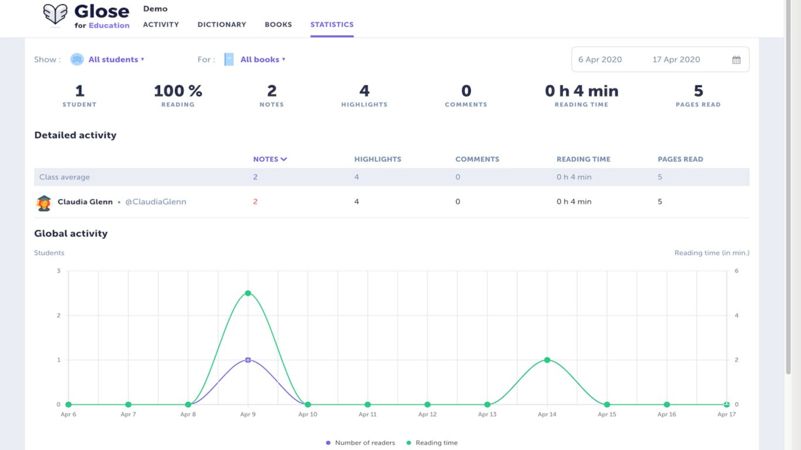Open the calendar date picker icon
This screenshot has height=450, width=801.
736,60
